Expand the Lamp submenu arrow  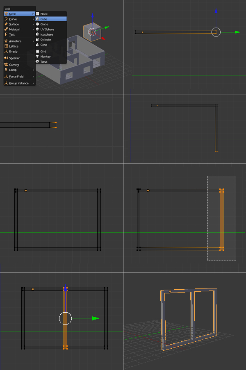(x=33, y=70)
